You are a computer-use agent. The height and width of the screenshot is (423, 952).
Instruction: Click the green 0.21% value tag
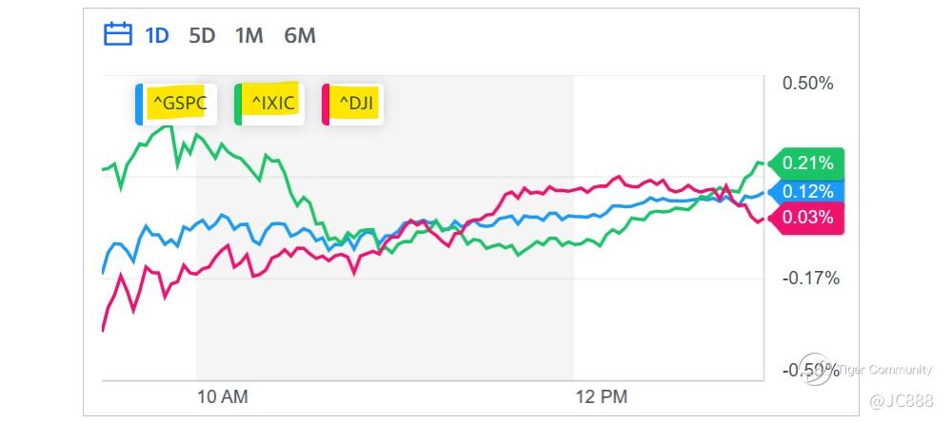tap(807, 163)
